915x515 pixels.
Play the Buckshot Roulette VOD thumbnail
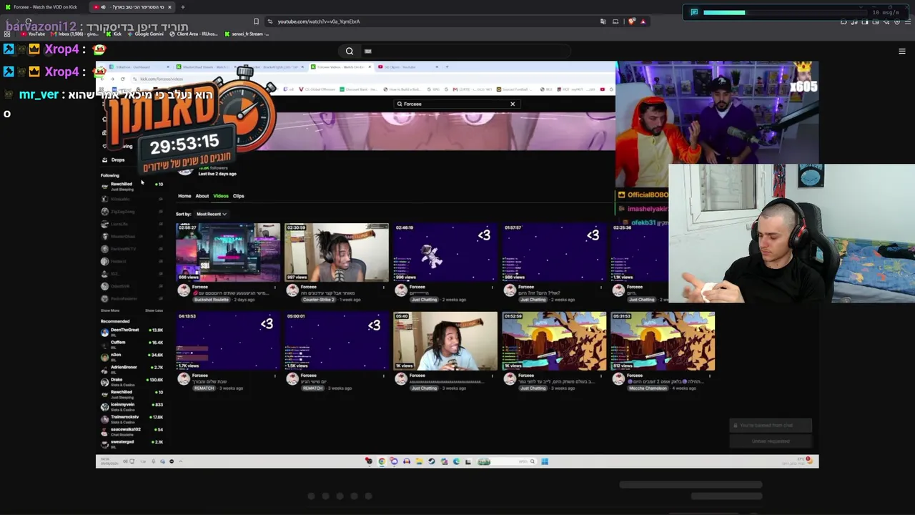[228, 252]
